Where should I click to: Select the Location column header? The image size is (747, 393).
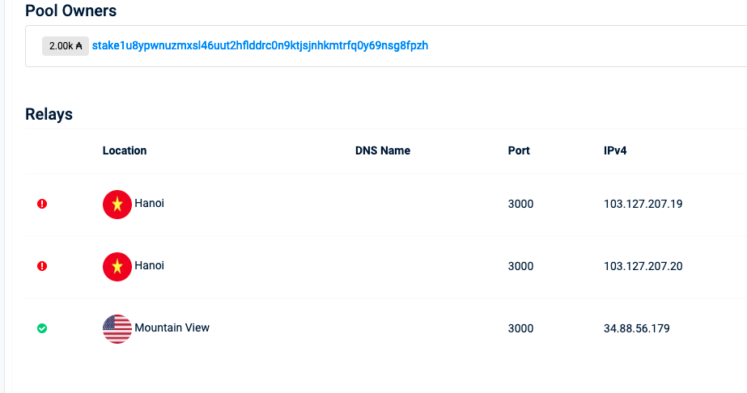pos(125,150)
